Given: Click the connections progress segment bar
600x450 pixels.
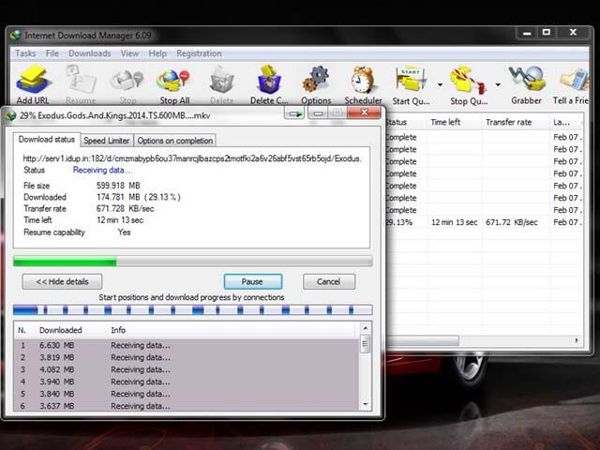Looking at the screenshot, I should tap(192, 309).
